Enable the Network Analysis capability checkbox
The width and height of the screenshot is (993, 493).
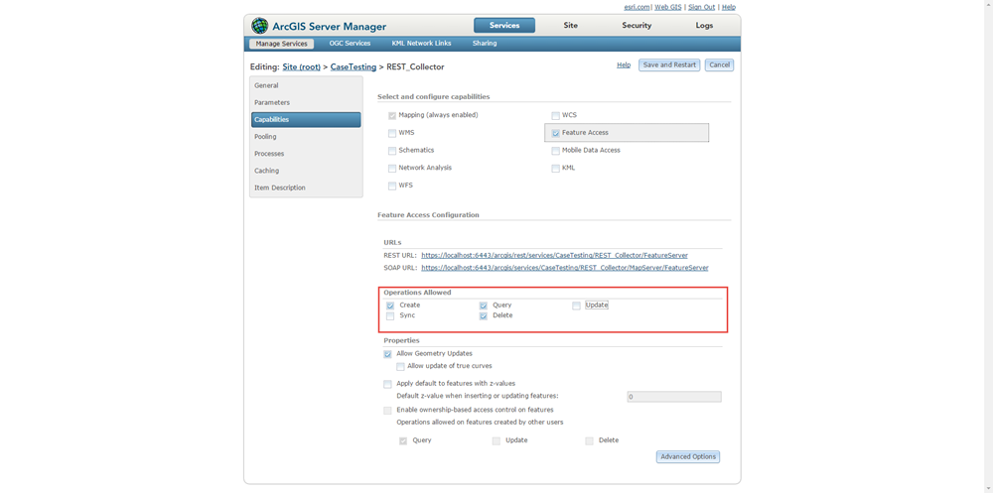[392, 169]
